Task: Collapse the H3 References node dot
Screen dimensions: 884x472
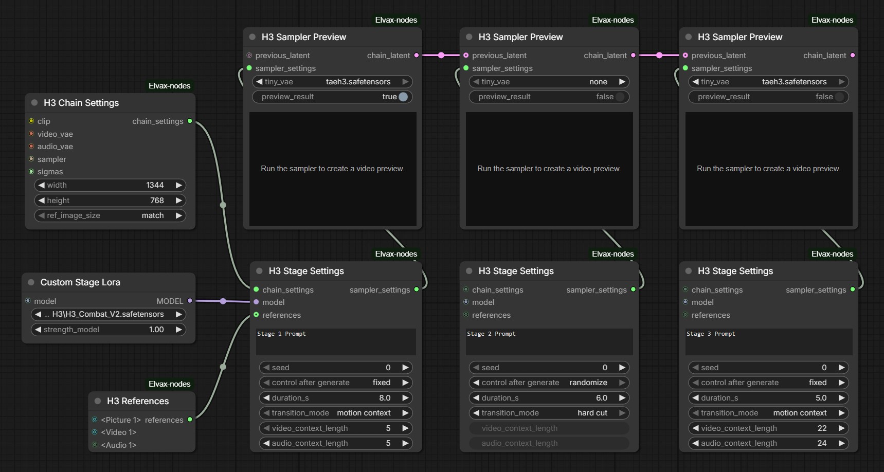Action: (x=98, y=401)
